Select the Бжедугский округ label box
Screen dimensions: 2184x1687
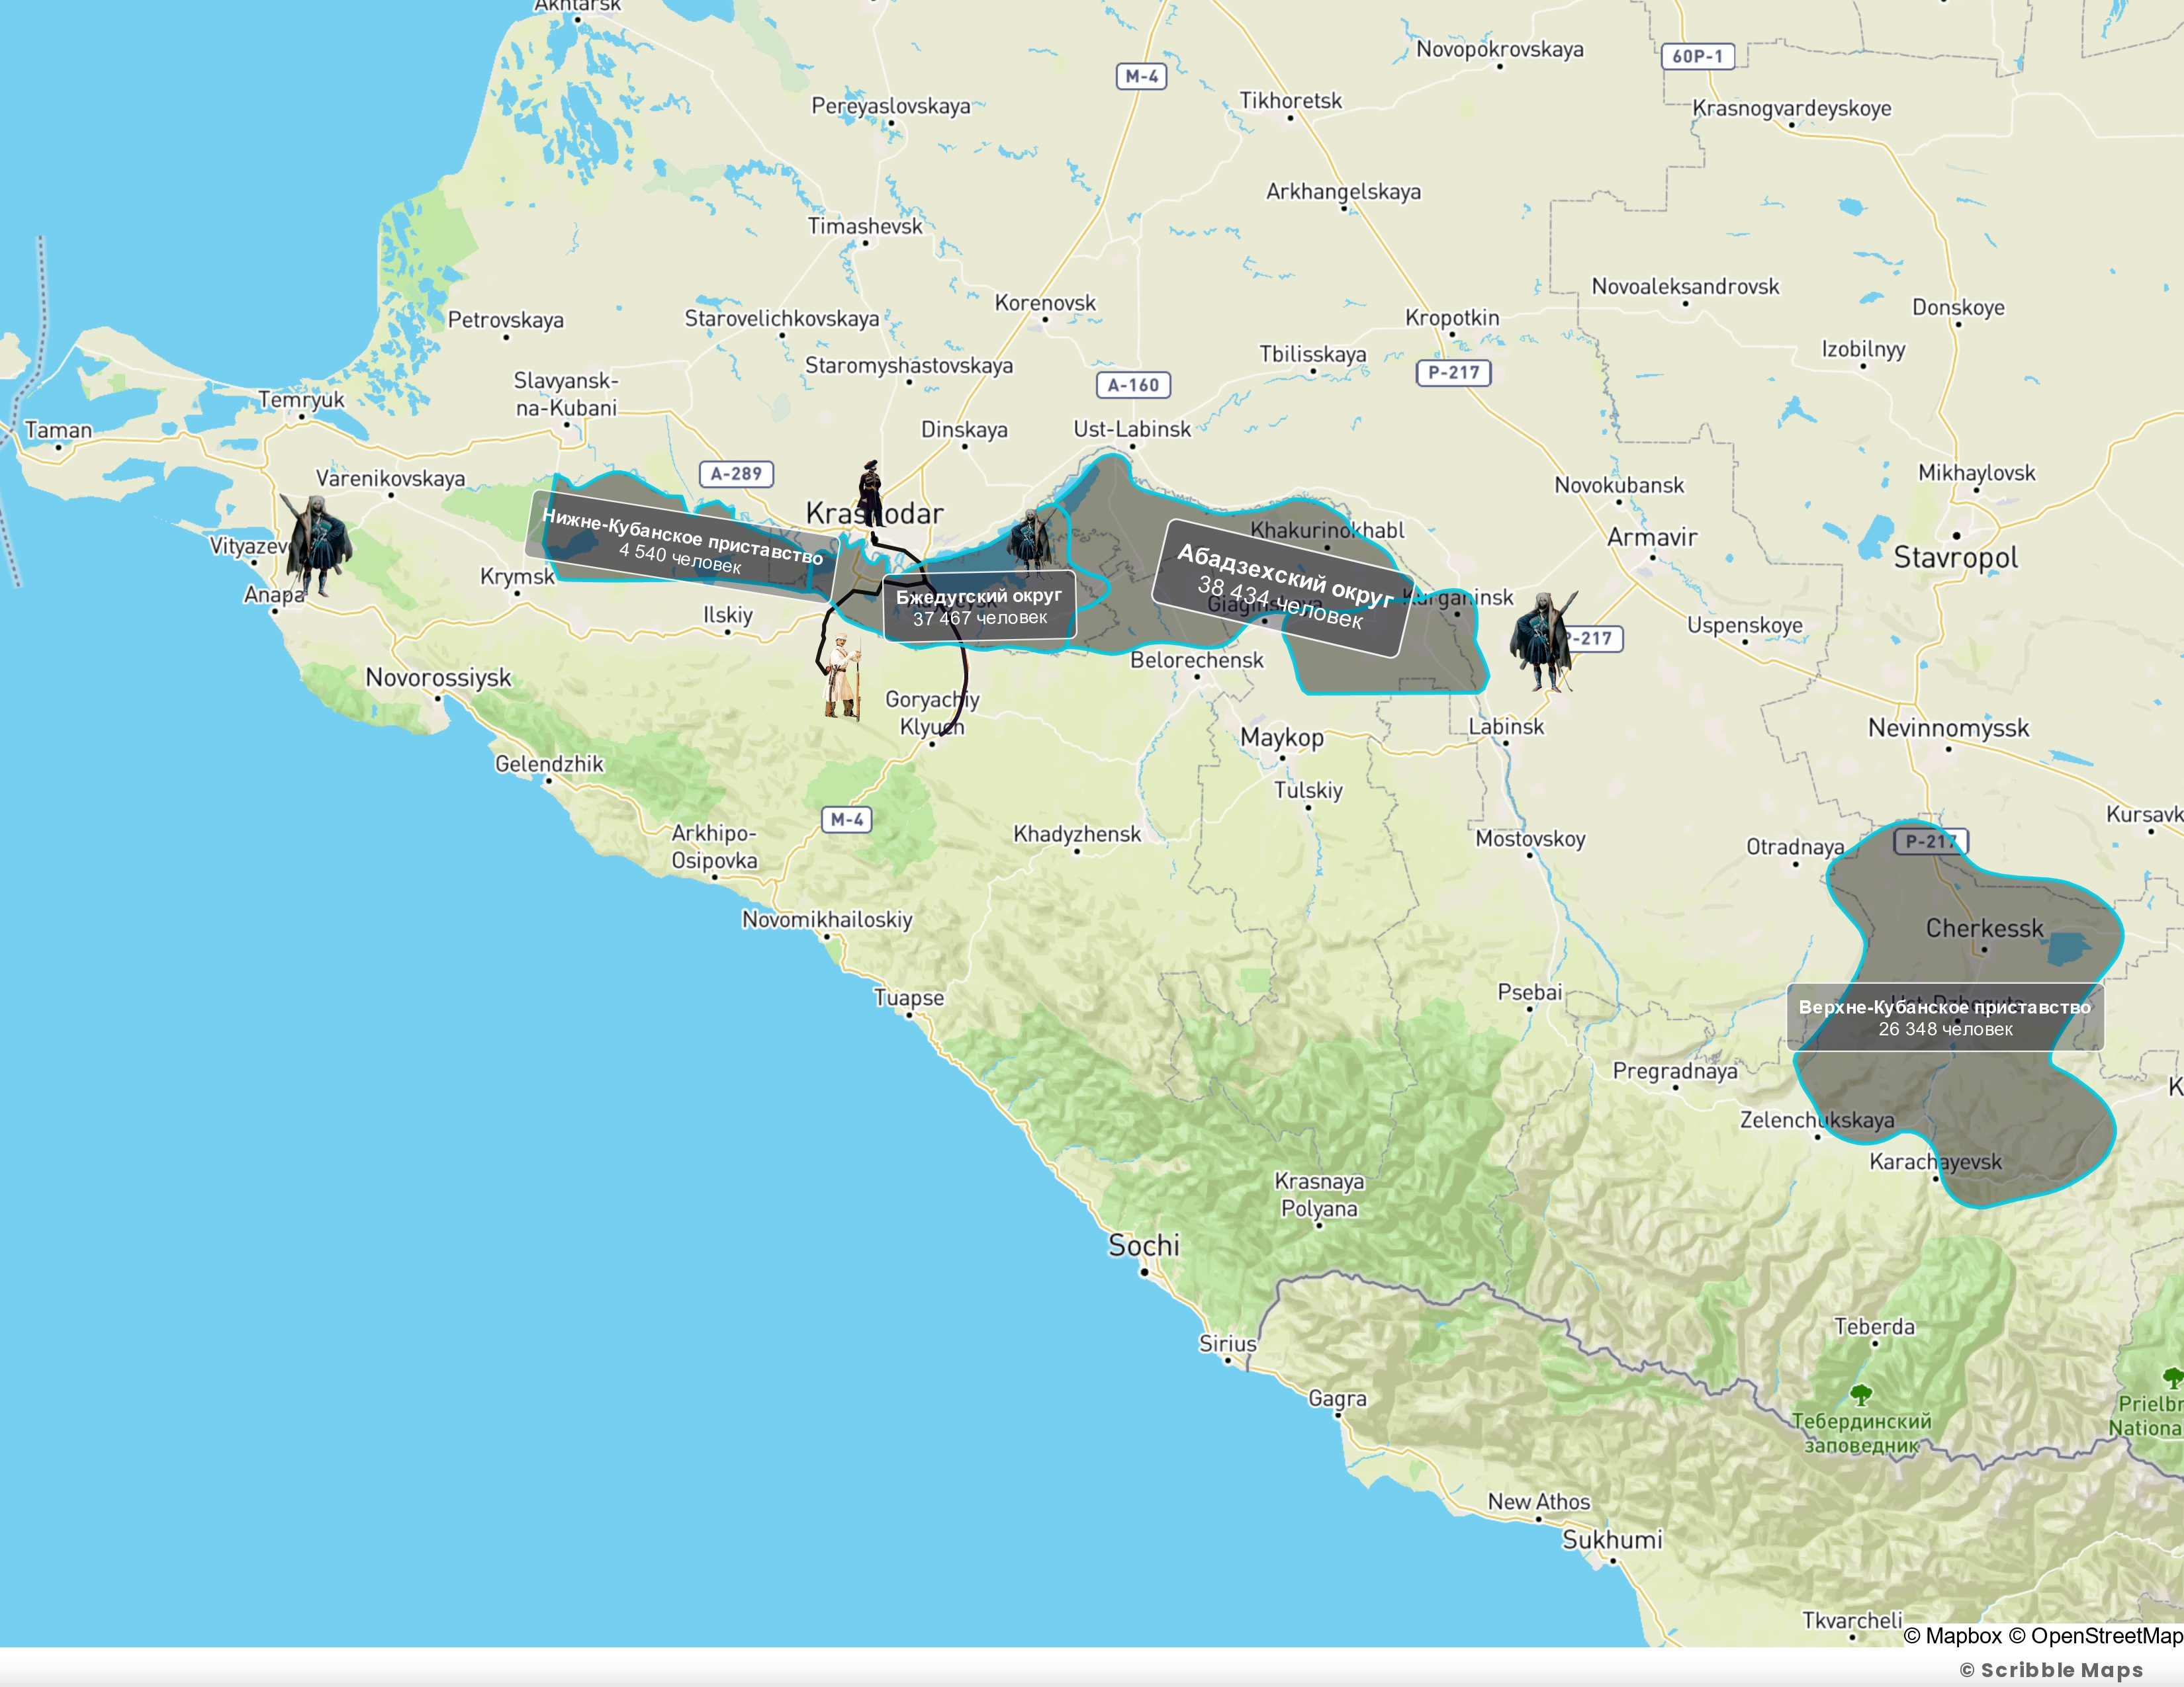(979, 607)
